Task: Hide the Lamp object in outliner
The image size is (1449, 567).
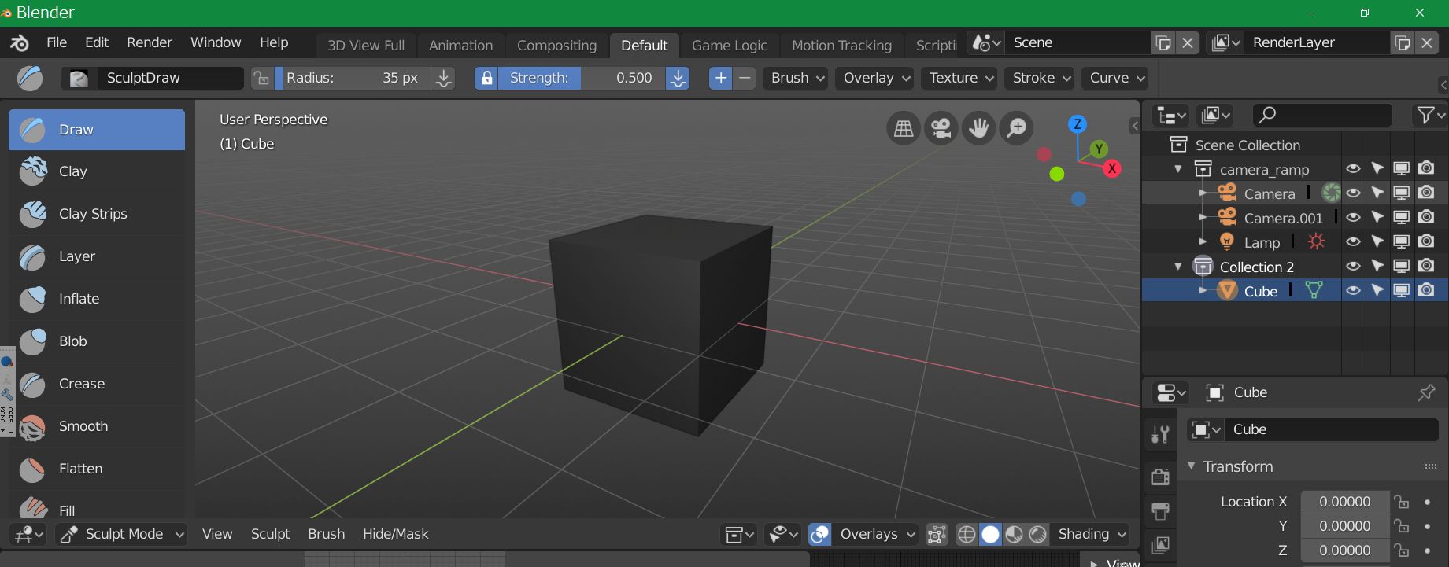Action: 1353,242
